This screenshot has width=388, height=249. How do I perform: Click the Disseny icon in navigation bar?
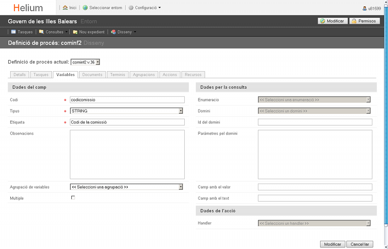point(113,32)
